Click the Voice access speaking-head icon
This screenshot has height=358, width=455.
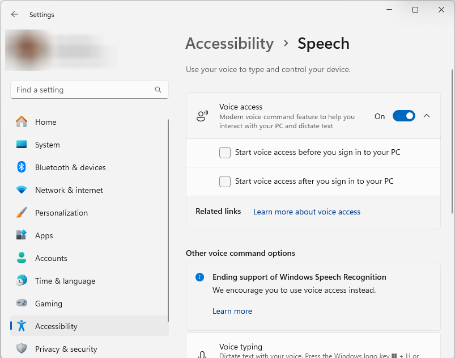tap(202, 116)
